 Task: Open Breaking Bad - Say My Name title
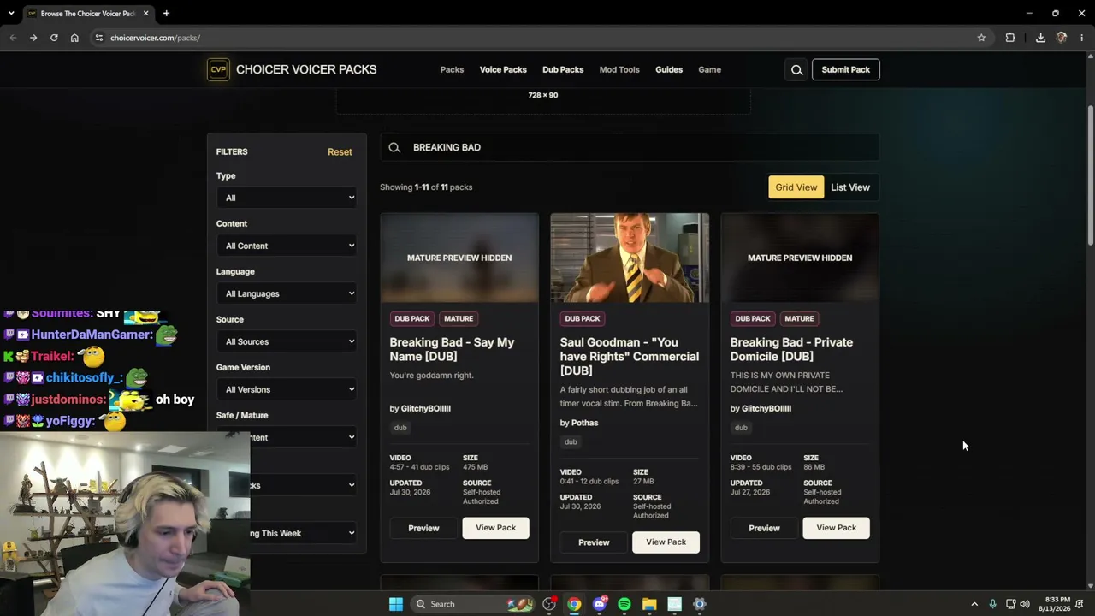point(452,349)
